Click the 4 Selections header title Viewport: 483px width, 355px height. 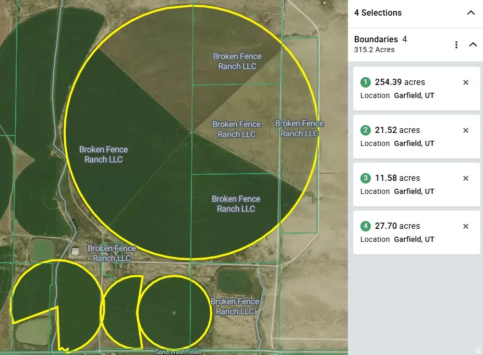click(x=378, y=13)
